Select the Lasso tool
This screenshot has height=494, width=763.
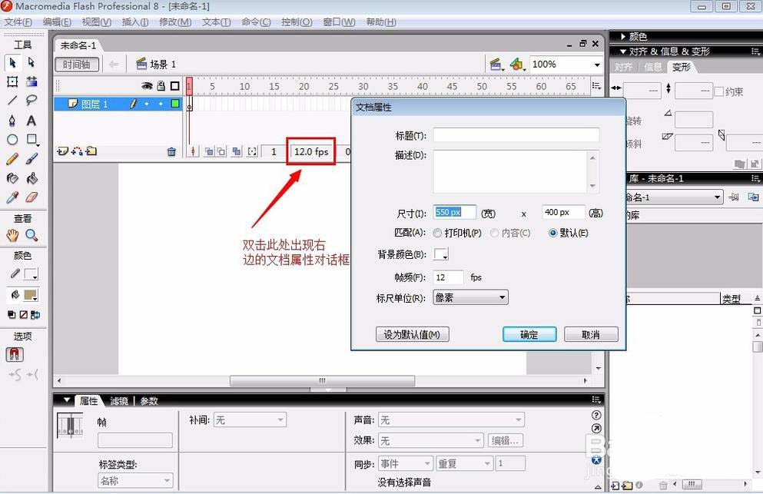point(32,101)
